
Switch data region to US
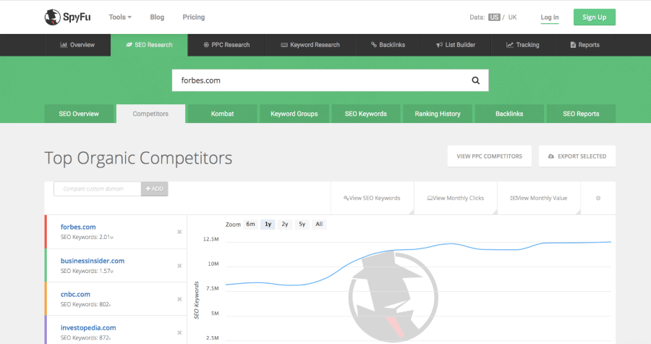click(x=494, y=17)
